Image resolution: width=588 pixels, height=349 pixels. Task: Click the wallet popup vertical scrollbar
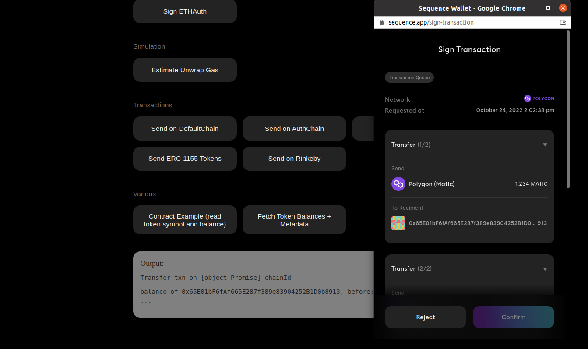568,109
